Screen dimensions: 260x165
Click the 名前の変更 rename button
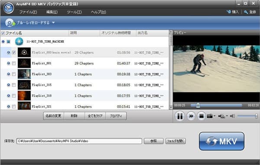pyautogui.click(x=53, y=116)
